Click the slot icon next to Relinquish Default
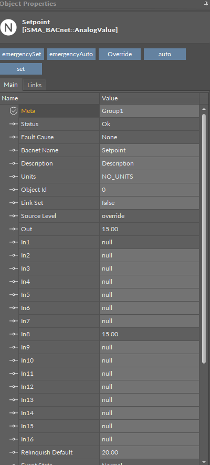The width and height of the screenshot is (210, 465). point(13,452)
